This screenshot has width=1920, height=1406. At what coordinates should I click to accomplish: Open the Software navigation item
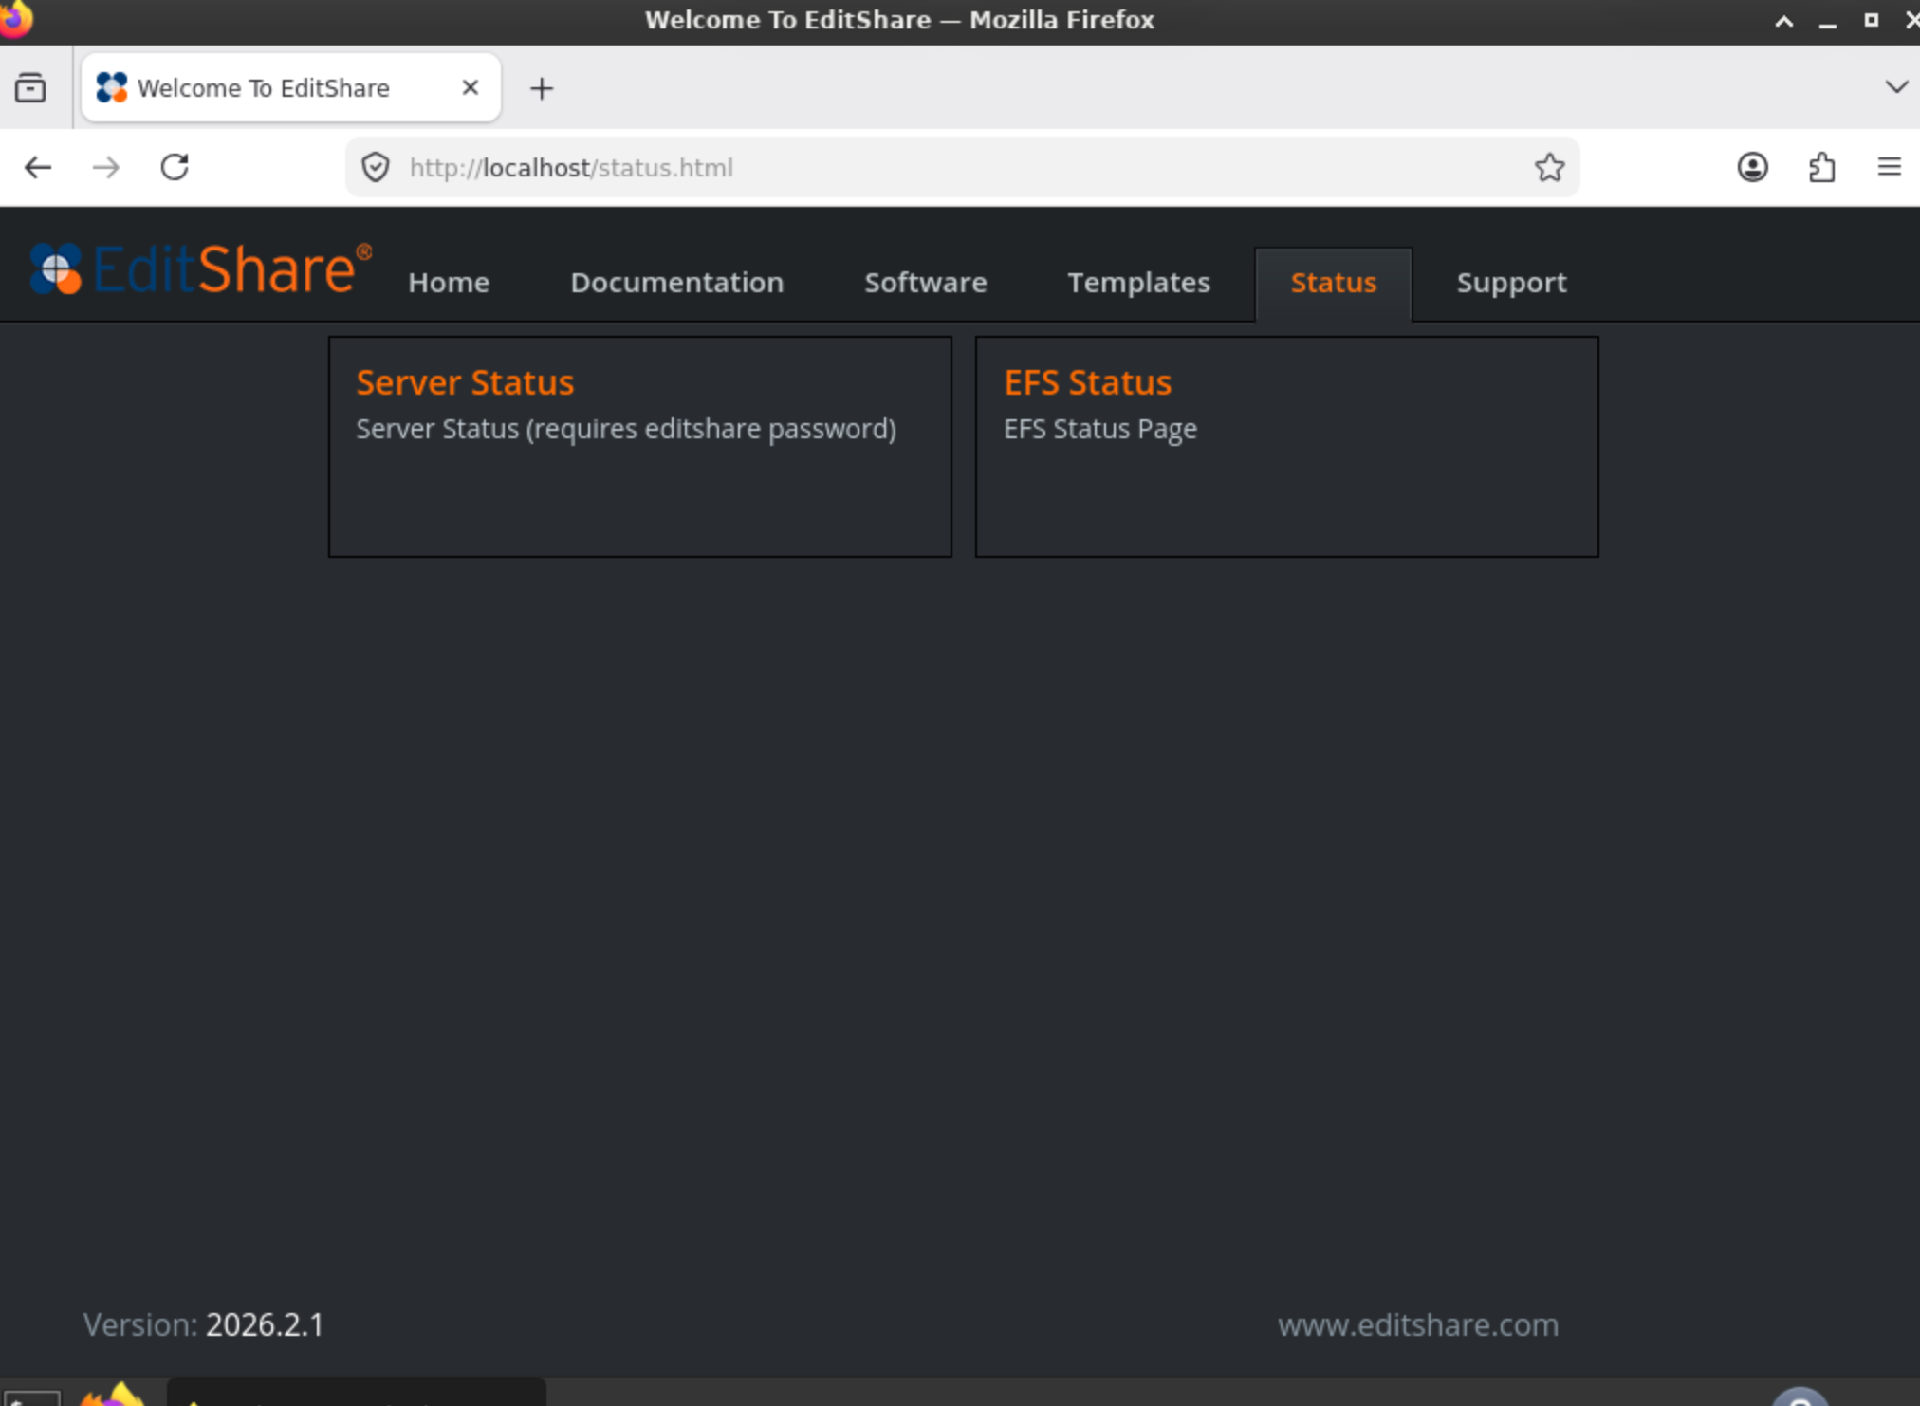click(926, 283)
